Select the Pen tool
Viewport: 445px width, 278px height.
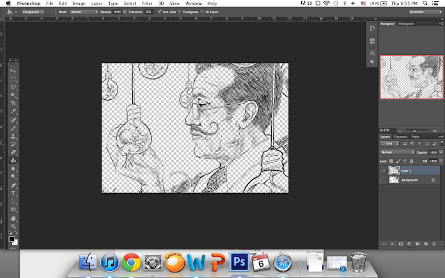tap(13, 186)
